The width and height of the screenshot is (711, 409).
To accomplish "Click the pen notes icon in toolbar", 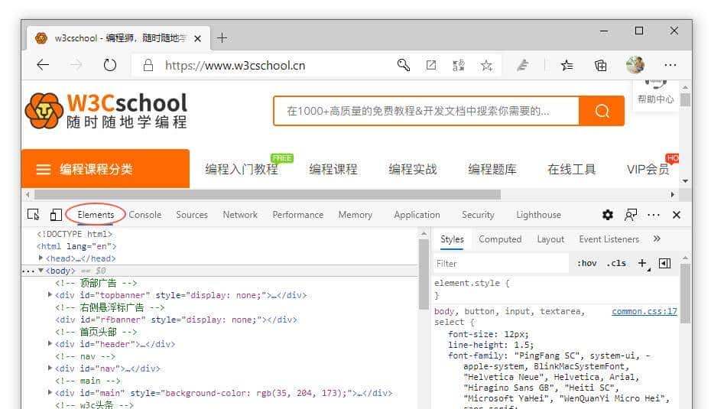I will [x=523, y=65].
